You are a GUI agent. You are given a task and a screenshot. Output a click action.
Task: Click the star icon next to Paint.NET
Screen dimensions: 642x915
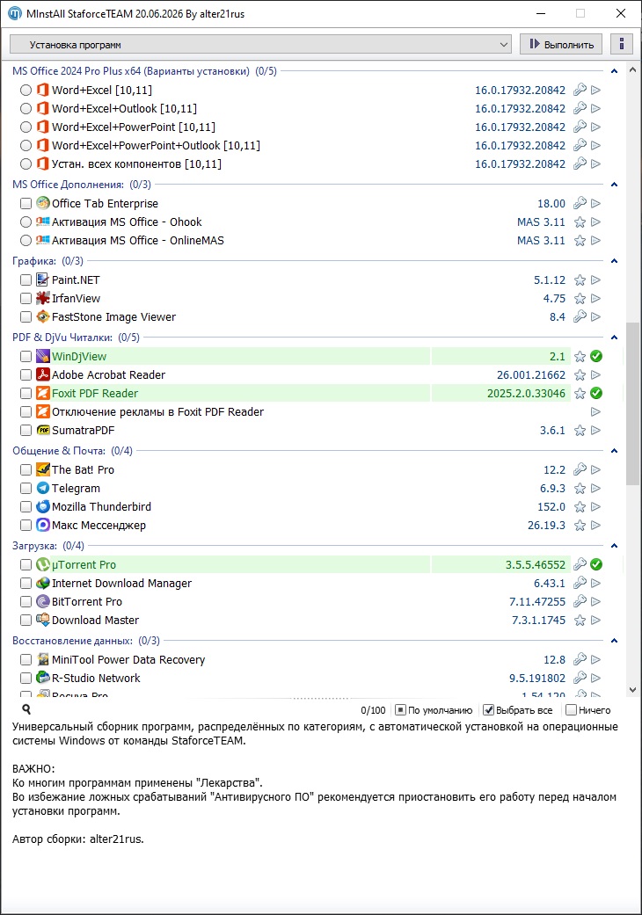(580, 280)
